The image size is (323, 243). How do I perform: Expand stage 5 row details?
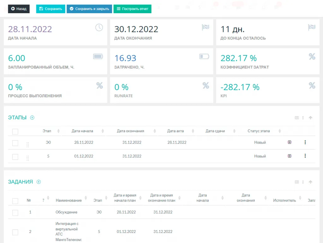pyautogui.click(x=290, y=156)
